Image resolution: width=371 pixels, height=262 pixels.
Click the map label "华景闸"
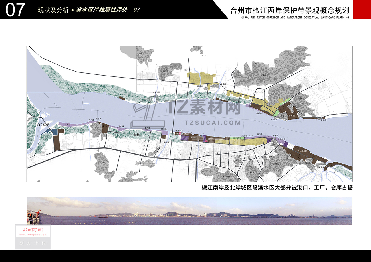(223, 84)
